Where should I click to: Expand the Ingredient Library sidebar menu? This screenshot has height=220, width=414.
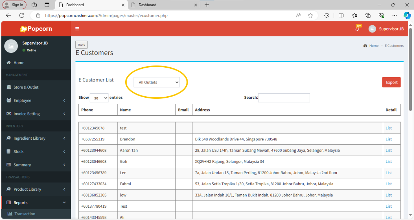(x=36, y=138)
